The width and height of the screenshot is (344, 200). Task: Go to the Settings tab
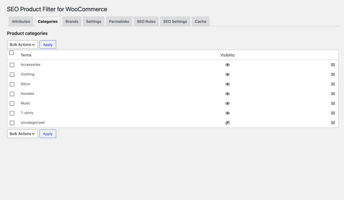click(x=94, y=21)
